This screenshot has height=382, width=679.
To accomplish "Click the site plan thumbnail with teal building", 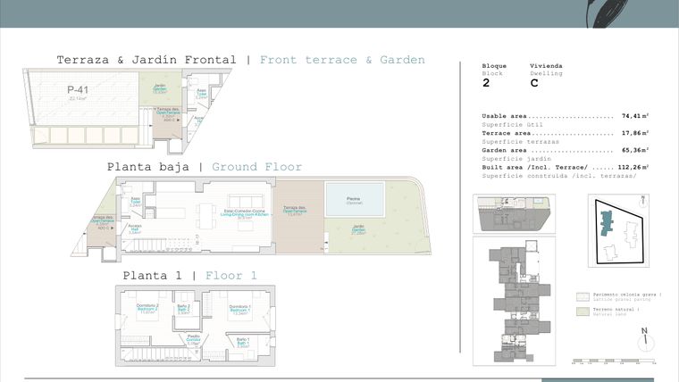I will (x=618, y=230).
